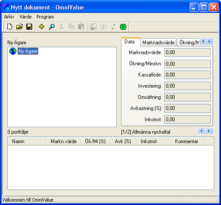Click the resize grip in the status bar corner
221x205 pixels.
click(x=216, y=200)
